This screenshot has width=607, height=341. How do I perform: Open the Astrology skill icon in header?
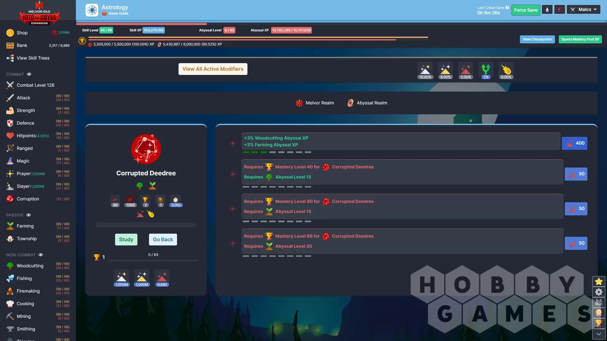(x=92, y=10)
